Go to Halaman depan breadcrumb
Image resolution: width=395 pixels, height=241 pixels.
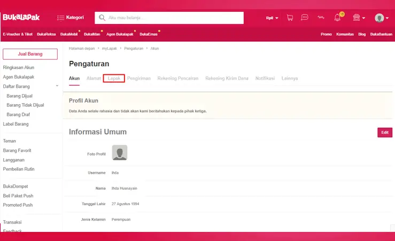(x=82, y=48)
